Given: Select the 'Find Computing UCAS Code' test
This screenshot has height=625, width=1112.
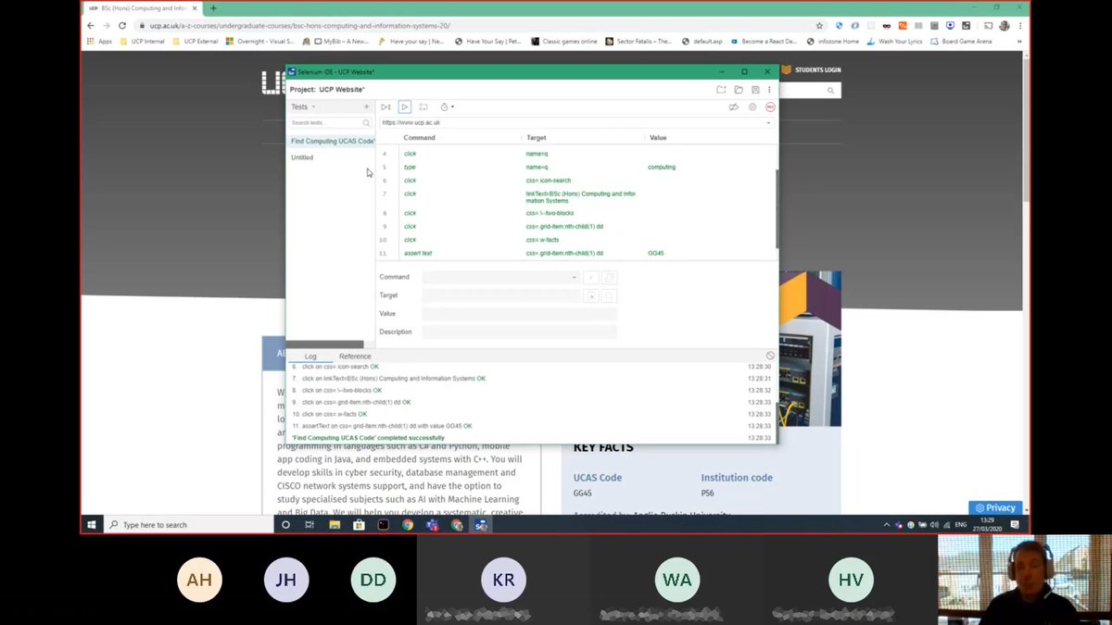Looking at the screenshot, I should pyautogui.click(x=332, y=141).
